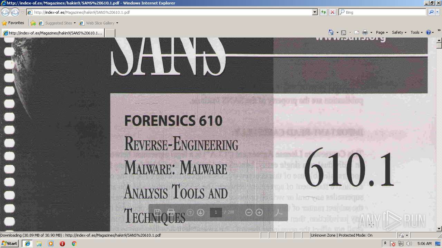Open the Web Slice Gallery link

[x=99, y=23]
